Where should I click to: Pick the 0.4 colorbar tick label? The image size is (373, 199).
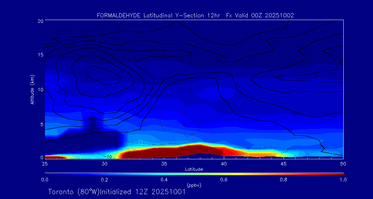pyautogui.click(x=164, y=180)
